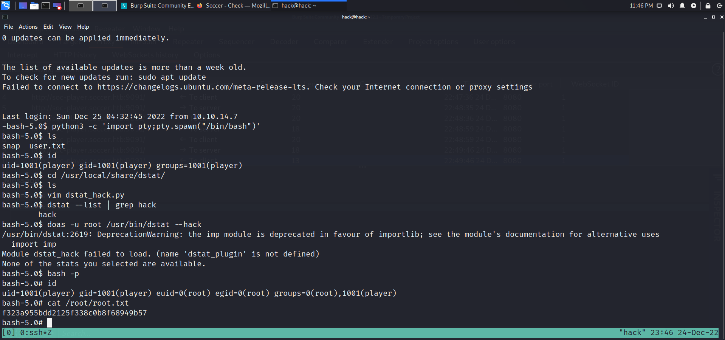Click '0 updates can be applied immediately.' line

click(86, 38)
